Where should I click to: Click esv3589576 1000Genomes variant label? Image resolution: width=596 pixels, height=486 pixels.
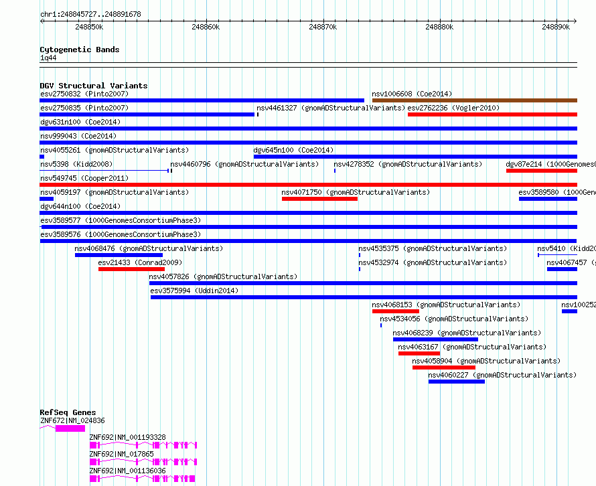click(x=121, y=234)
